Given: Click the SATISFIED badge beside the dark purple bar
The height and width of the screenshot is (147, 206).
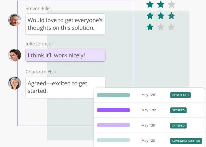Looking at the screenshot, I should pos(178,110).
